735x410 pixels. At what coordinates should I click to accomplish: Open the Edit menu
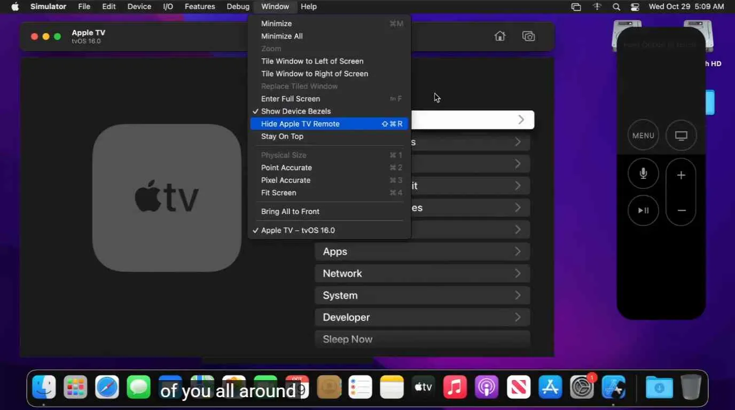click(109, 6)
